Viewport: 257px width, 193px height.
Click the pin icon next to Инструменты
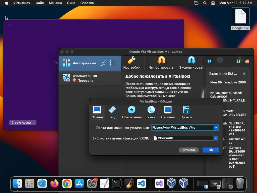pyautogui.click(x=104, y=63)
